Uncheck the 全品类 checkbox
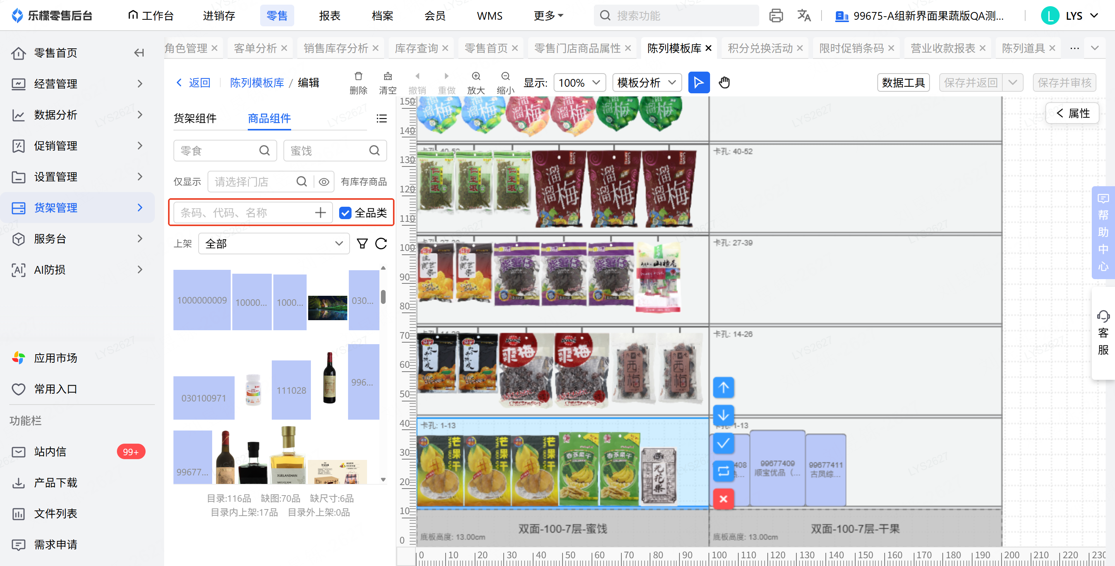Image resolution: width=1115 pixels, height=566 pixels. [x=345, y=213]
